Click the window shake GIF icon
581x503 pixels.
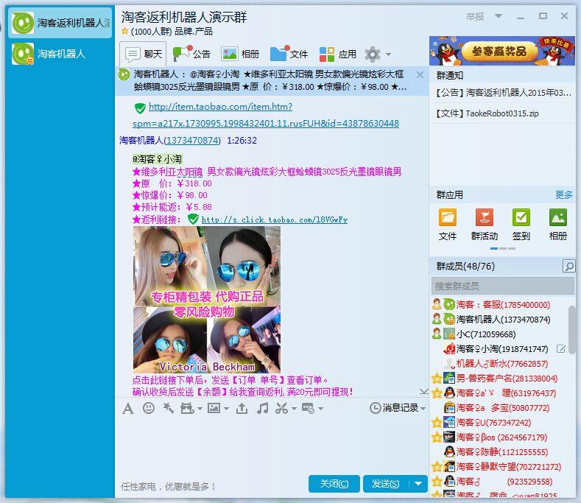point(187,409)
